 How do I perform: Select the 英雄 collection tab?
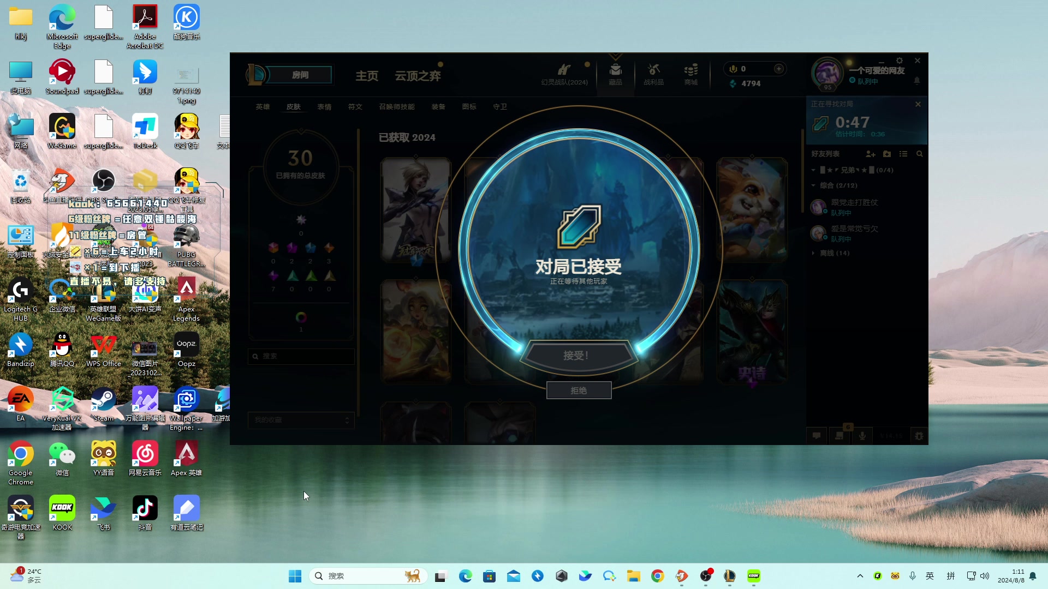tap(263, 107)
